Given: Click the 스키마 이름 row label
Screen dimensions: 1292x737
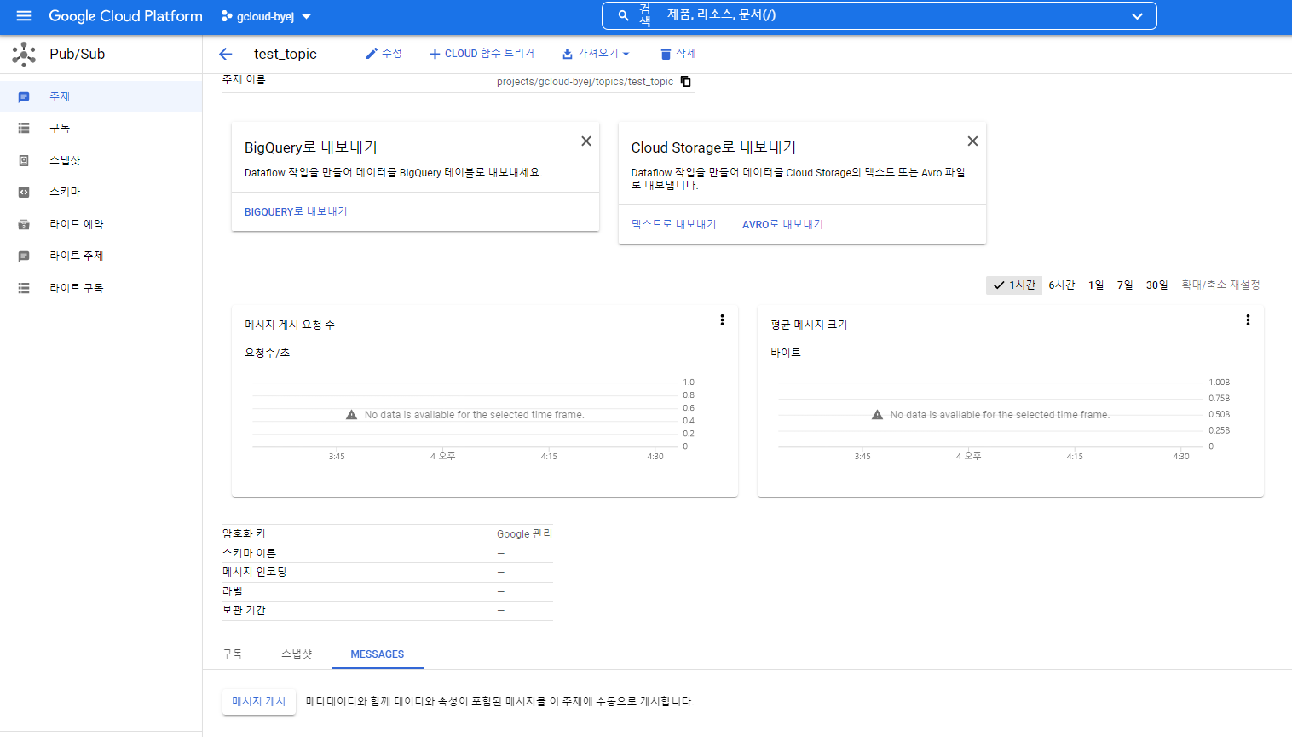Looking at the screenshot, I should [249, 553].
